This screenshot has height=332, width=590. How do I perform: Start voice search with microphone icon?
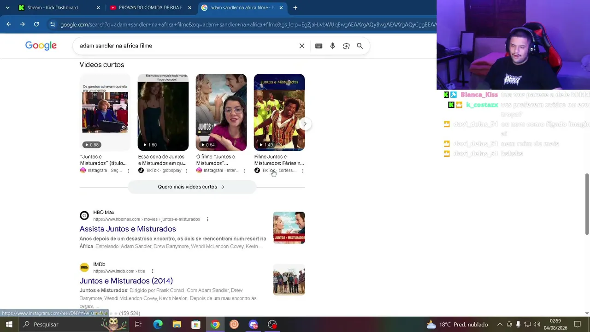[x=332, y=46]
